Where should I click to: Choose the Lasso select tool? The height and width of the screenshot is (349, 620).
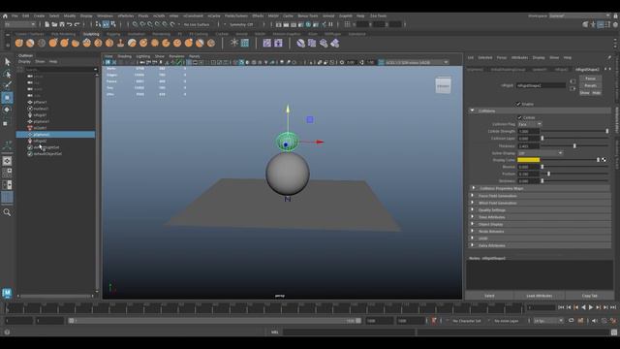(7, 74)
